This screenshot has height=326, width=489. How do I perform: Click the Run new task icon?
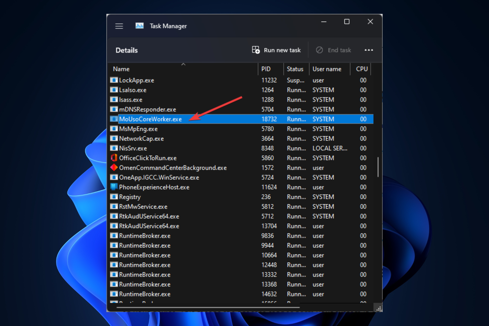pyautogui.click(x=256, y=50)
